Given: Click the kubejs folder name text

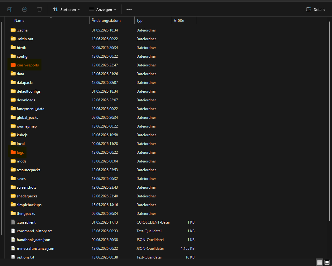Looking at the screenshot, I should point(22,135).
